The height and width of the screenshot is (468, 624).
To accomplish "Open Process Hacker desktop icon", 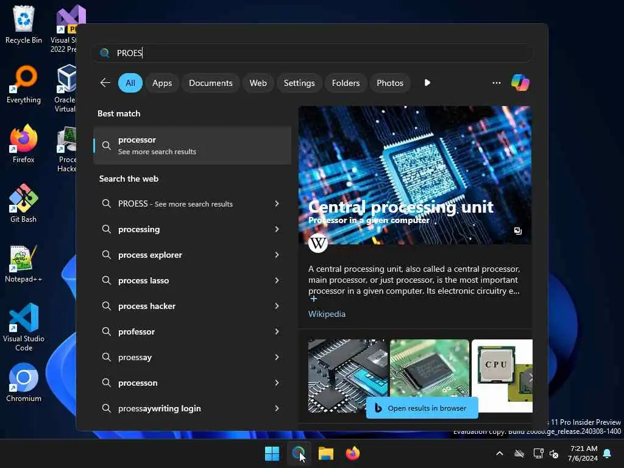I will tap(67, 150).
